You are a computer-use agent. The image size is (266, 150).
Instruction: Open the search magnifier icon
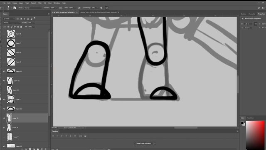(x=259, y=8)
